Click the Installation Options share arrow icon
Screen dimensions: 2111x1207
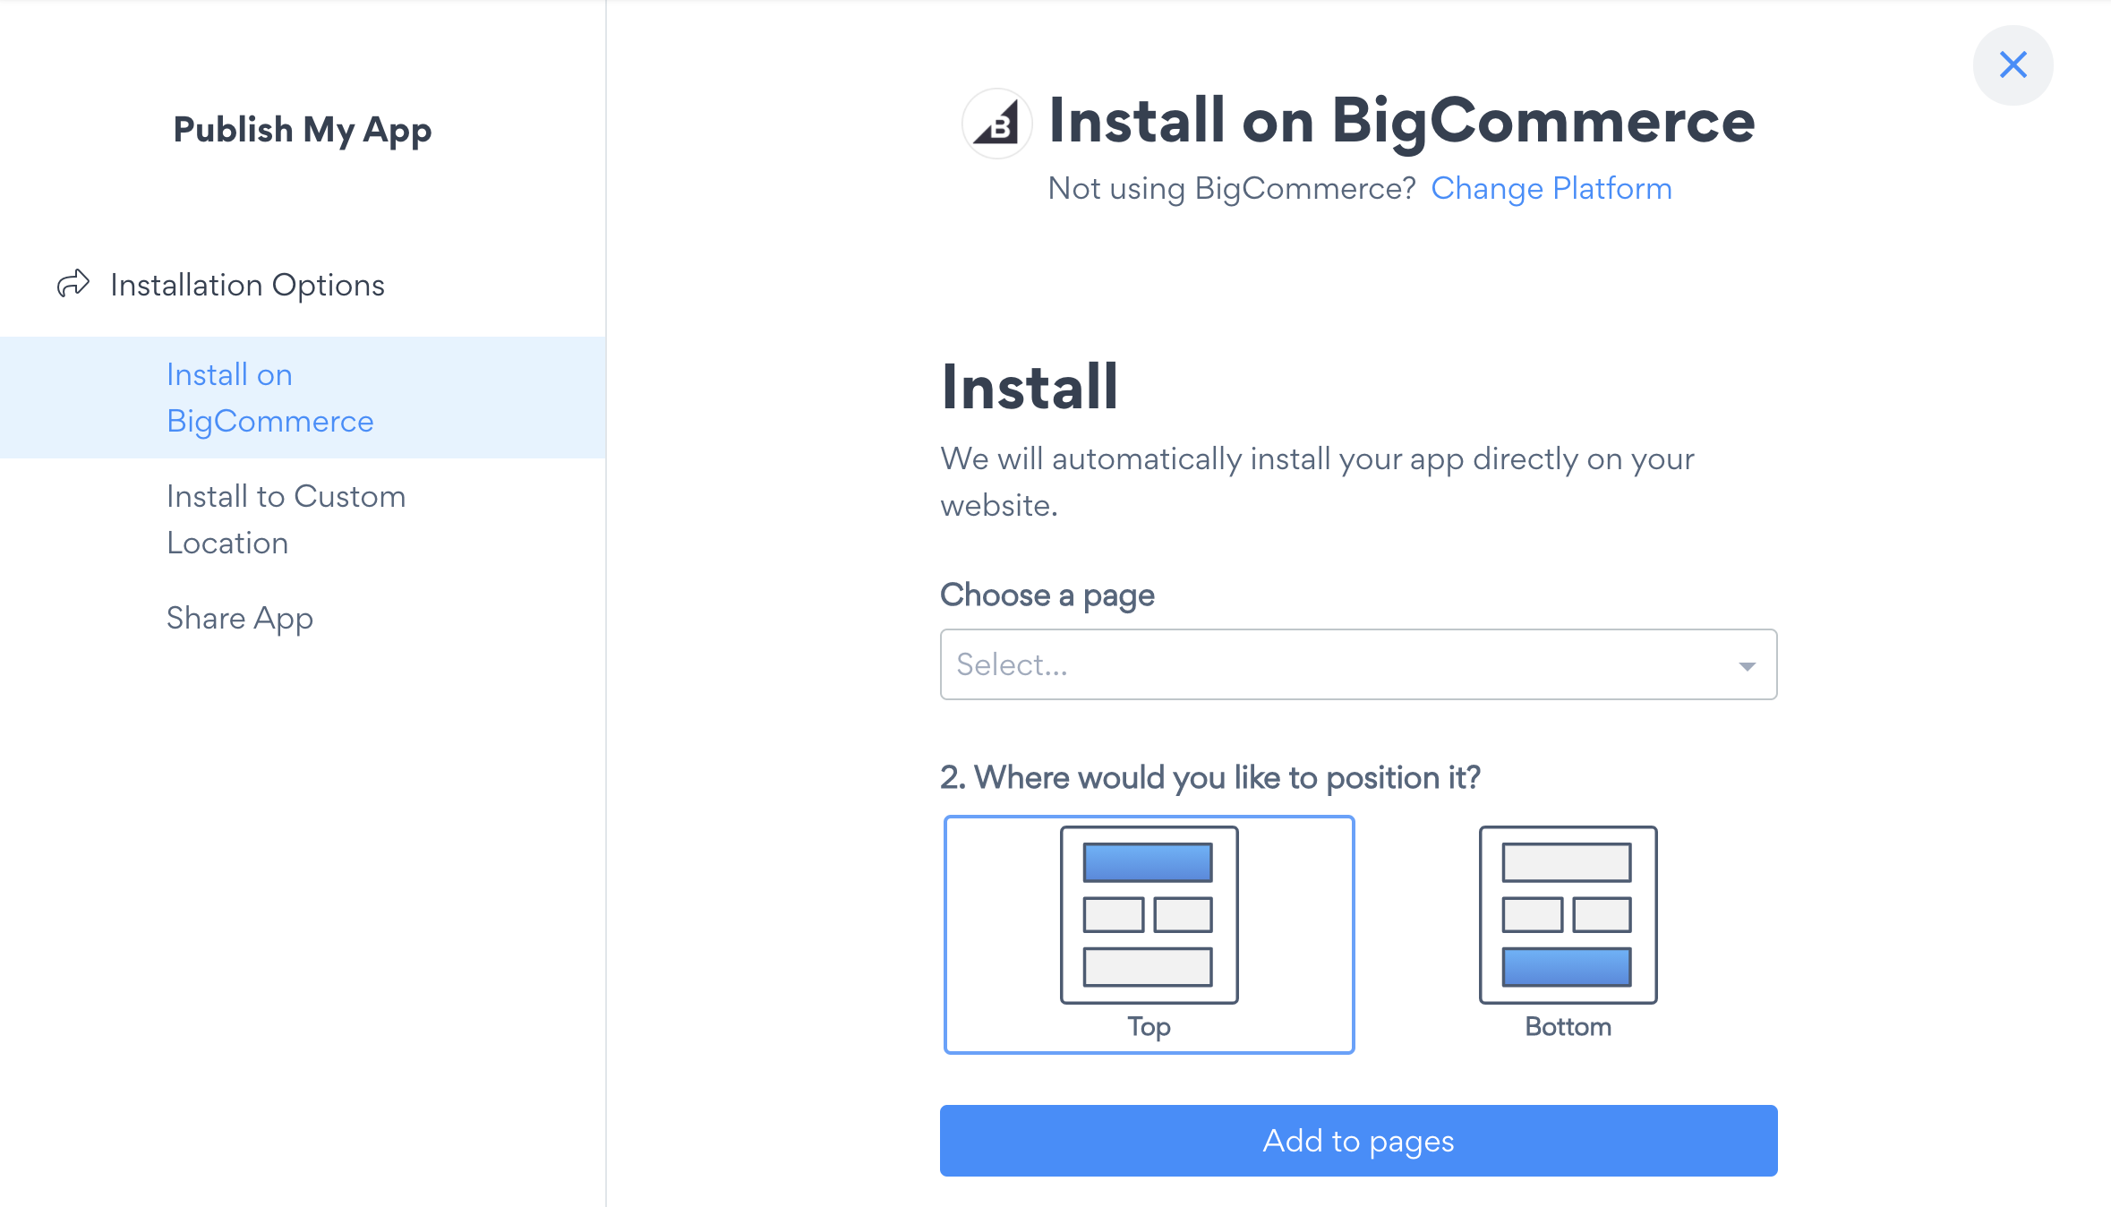pyautogui.click(x=73, y=284)
